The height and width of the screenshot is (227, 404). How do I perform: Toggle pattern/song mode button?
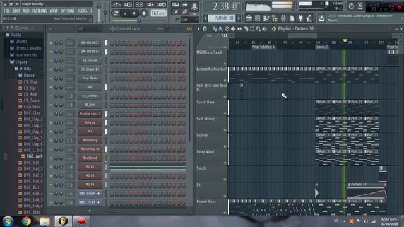click(116, 13)
